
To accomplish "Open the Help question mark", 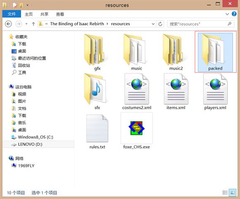I will 234,14.
